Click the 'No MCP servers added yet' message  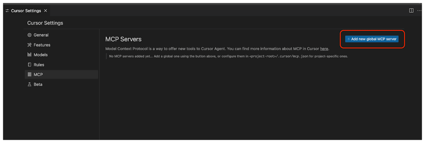(x=228, y=56)
